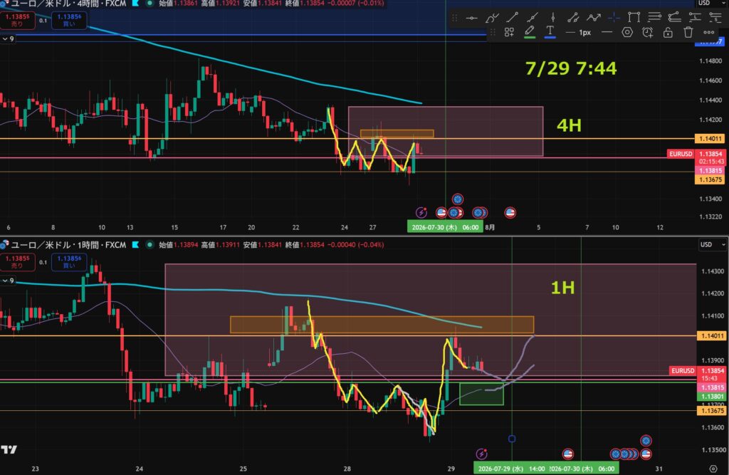Select the 7/29 7:44 text drawing
Viewport: 729px width, 475px height.
(571, 68)
